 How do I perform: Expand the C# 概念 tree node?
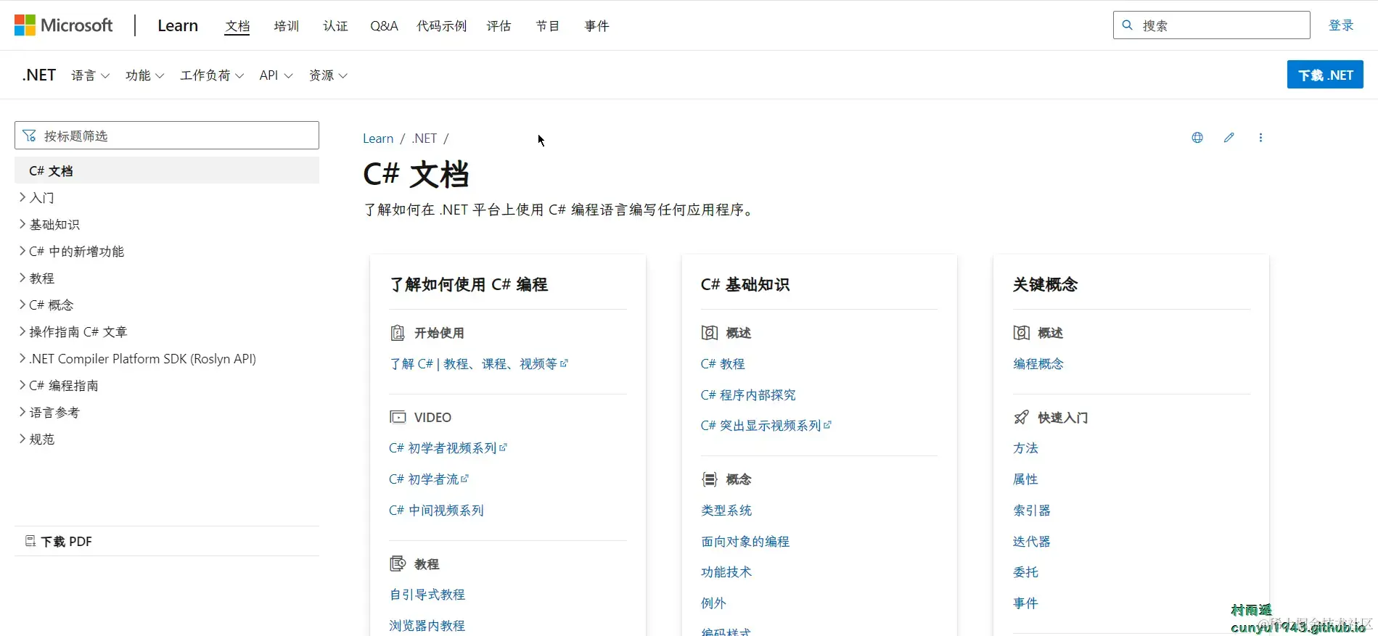[x=22, y=305]
